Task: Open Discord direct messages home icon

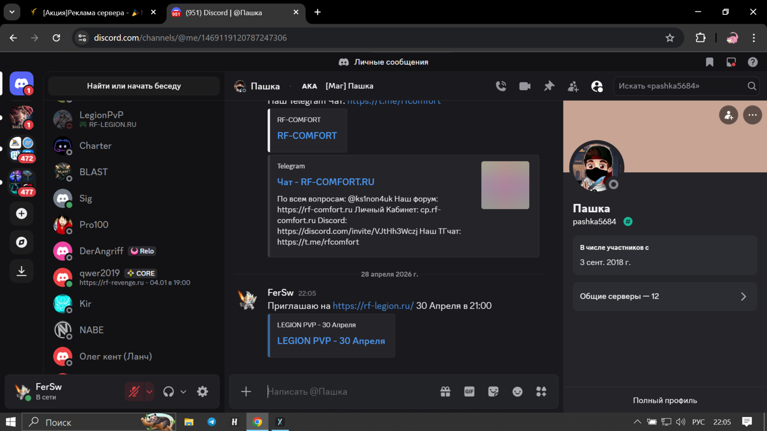Action: pos(21,84)
